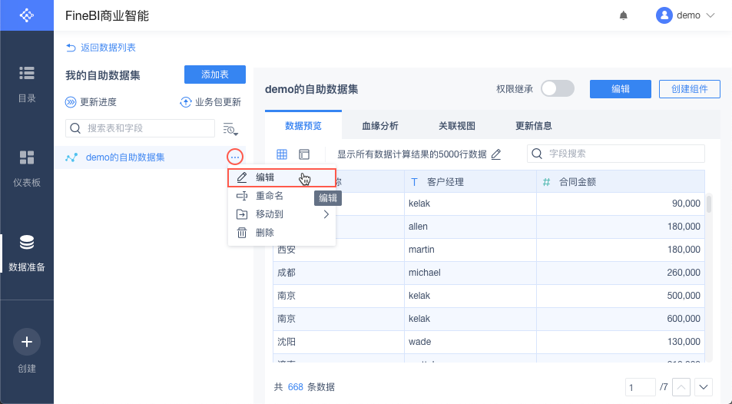
Task: Click the 添加表 button
Action: coord(215,75)
